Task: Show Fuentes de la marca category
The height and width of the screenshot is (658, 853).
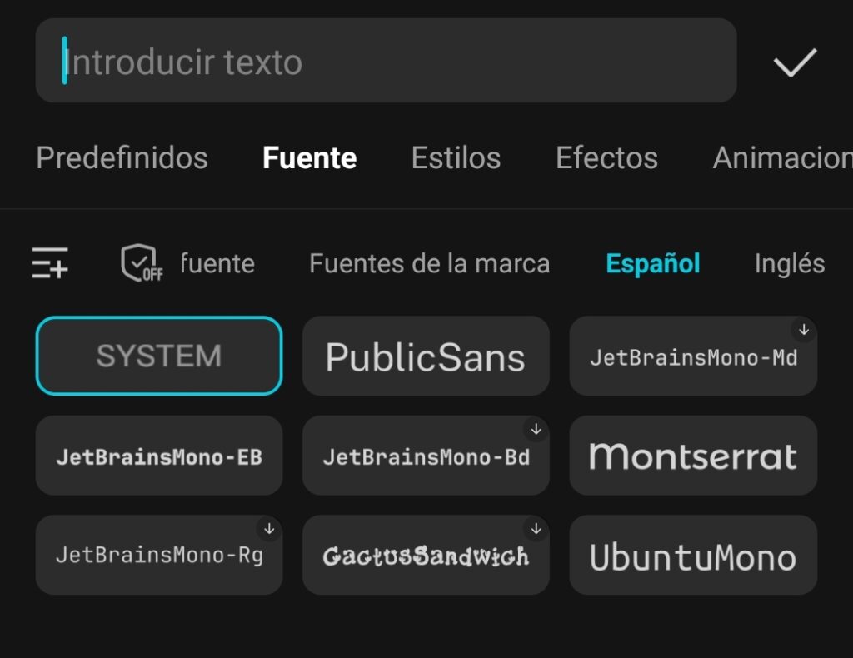Action: [429, 264]
